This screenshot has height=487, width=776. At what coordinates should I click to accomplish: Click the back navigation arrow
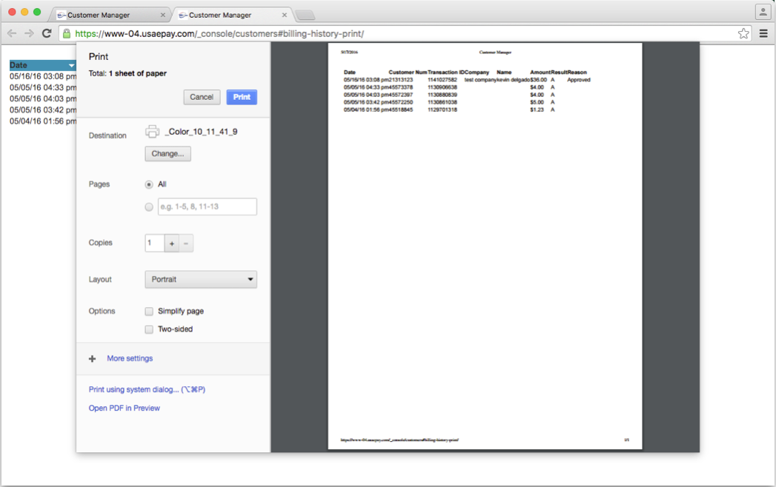[x=11, y=33]
